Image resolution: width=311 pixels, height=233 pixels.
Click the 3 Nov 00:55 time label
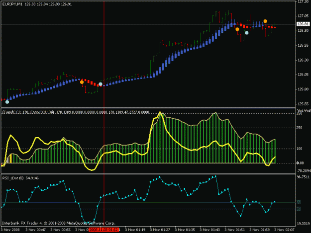61,230
